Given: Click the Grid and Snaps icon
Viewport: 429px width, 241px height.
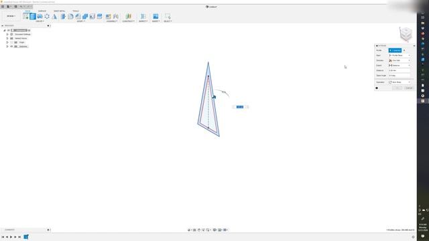Looking at the screenshot, I should (x=220, y=230).
